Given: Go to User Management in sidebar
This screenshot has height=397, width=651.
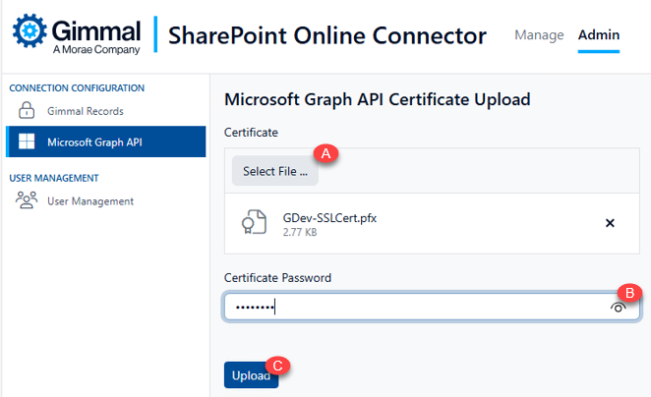Looking at the screenshot, I should click(x=90, y=200).
